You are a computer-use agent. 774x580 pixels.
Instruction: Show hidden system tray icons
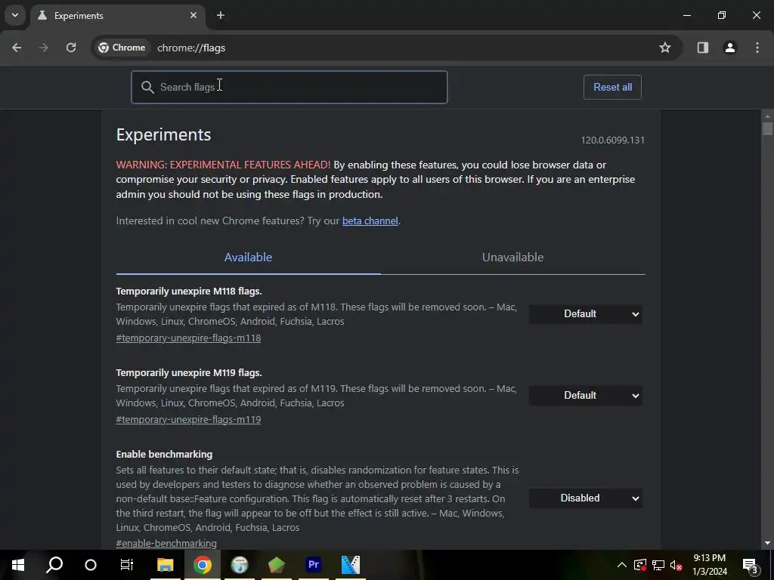pyautogui.click(x=622, y=565)
